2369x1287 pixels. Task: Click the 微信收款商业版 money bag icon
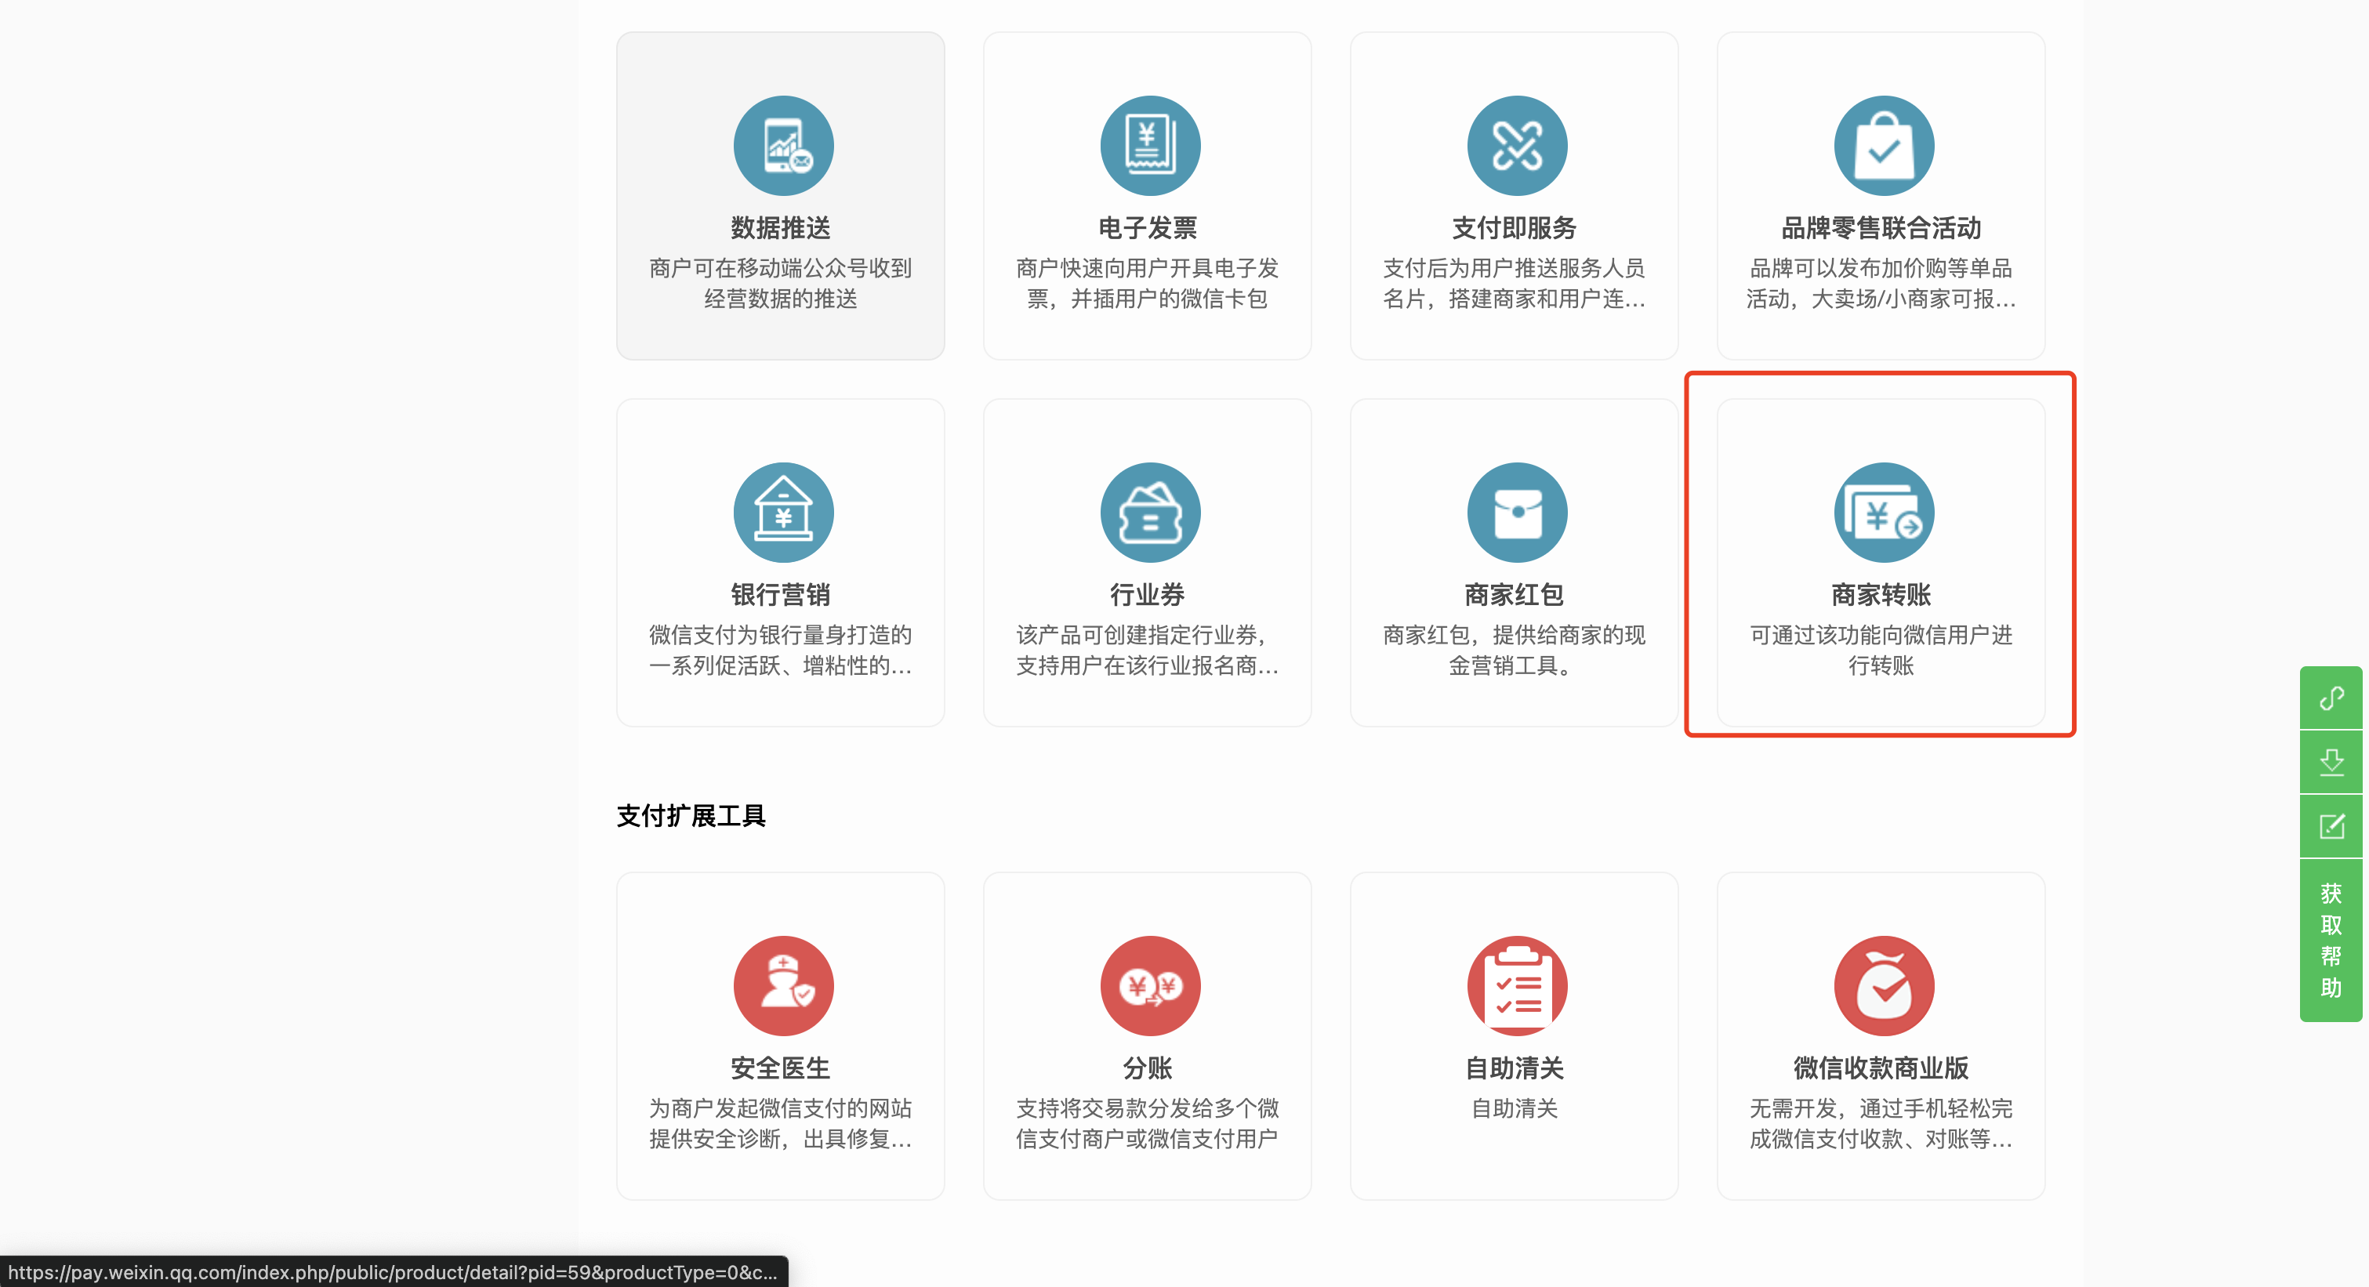click(x=1884, y=985)
